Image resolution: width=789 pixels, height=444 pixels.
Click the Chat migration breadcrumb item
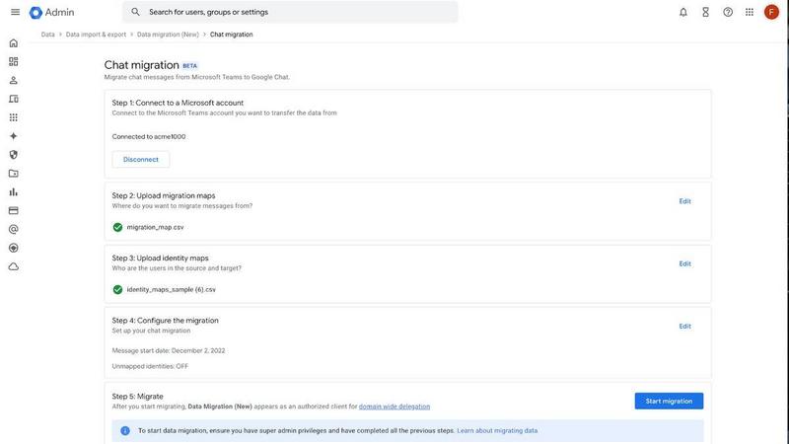coord(232,35)
